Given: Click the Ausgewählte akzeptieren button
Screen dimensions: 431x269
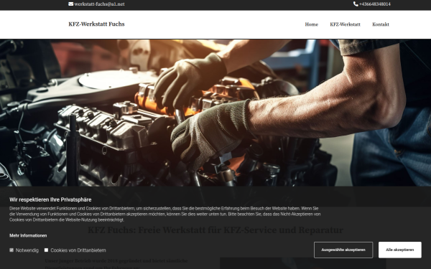Looking at the screenshot, I should (343, 250).
